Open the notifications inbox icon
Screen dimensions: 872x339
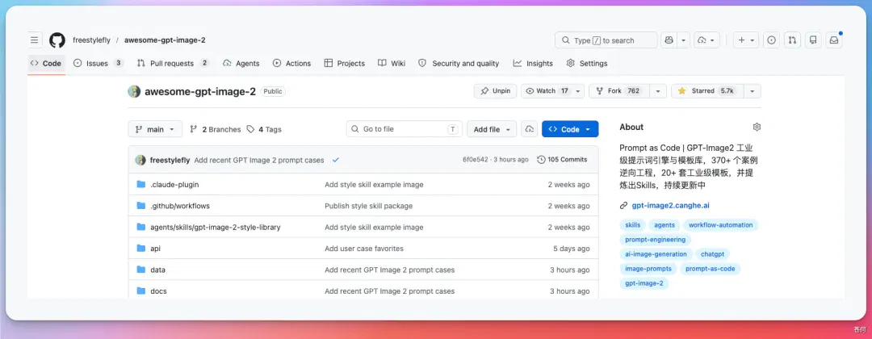[833, 40]
